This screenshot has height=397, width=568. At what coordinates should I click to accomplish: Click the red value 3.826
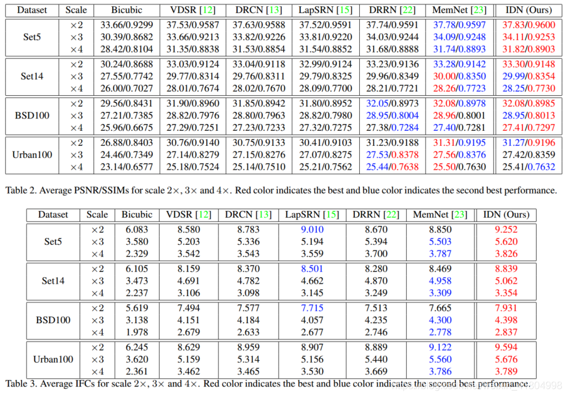pos(506,254)
